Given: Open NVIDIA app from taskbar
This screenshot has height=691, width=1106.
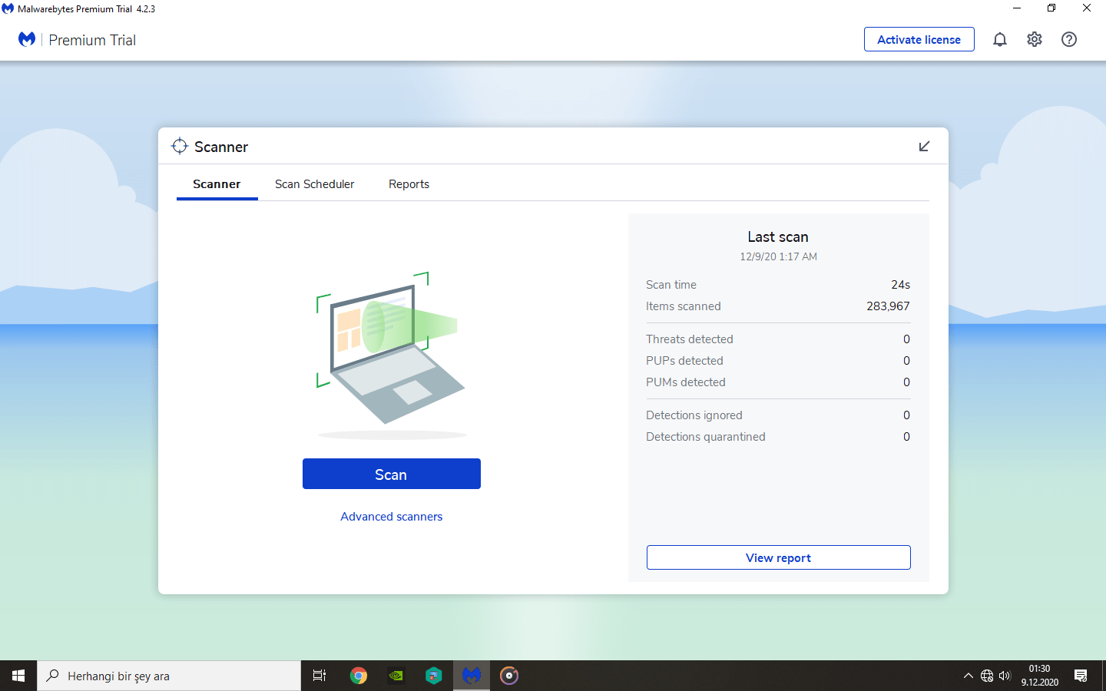Looking at the screenshot, I should pyautogui.click(x=396, y=676).
